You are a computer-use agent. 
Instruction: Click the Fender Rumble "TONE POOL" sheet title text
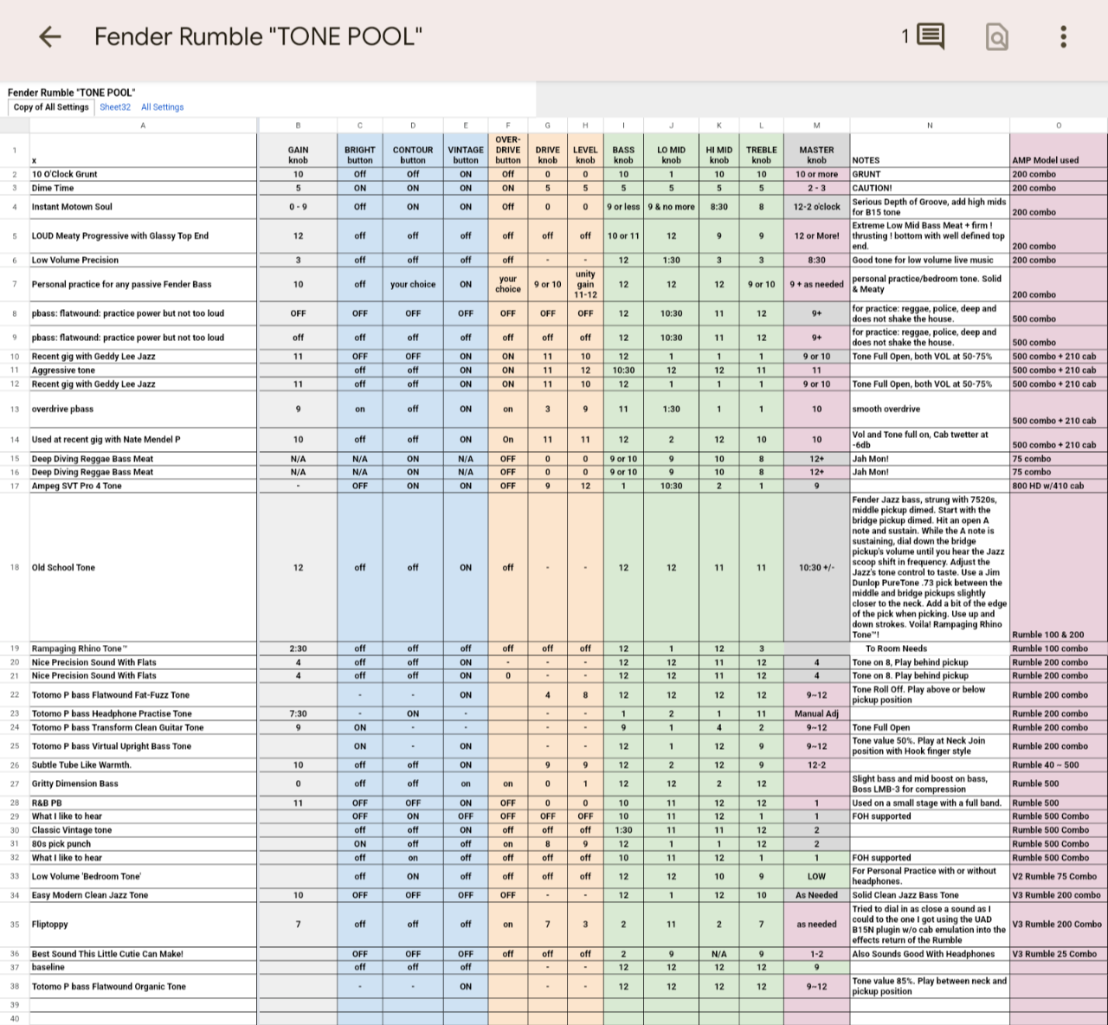click(x=72, y=93)
